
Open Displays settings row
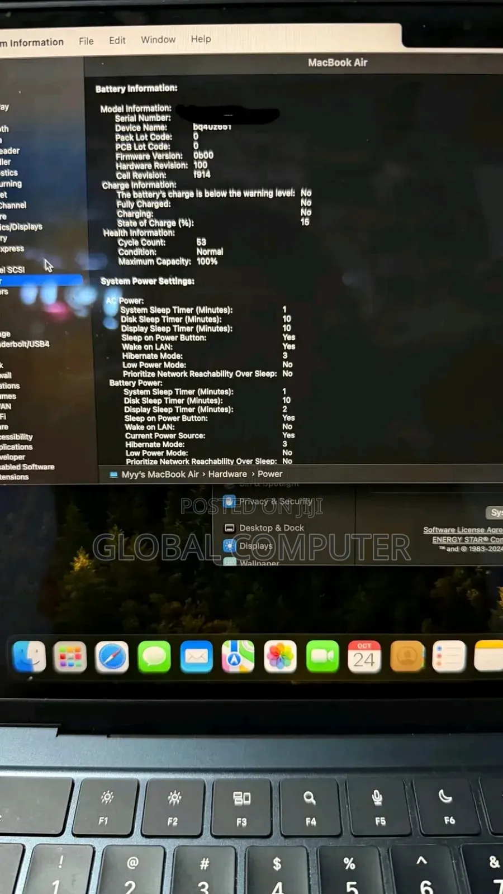click(x=255, y=546)
